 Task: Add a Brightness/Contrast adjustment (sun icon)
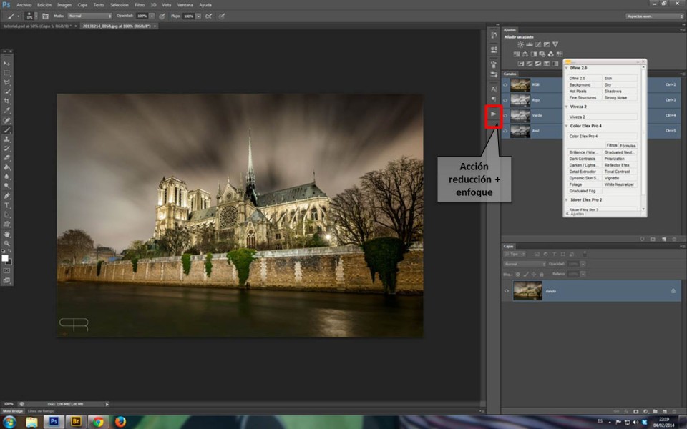coord(520,44)
